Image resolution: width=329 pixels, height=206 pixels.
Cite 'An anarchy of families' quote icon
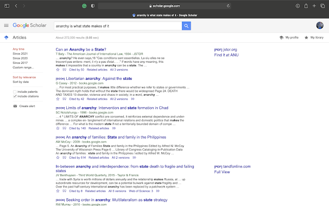tap(64, 158)
